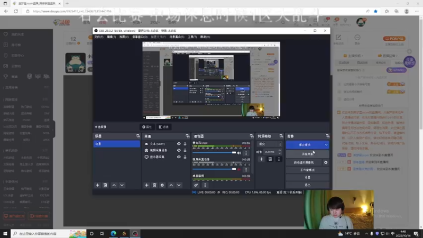Pop out the 控件 controls dock

[x=327, y=136]
